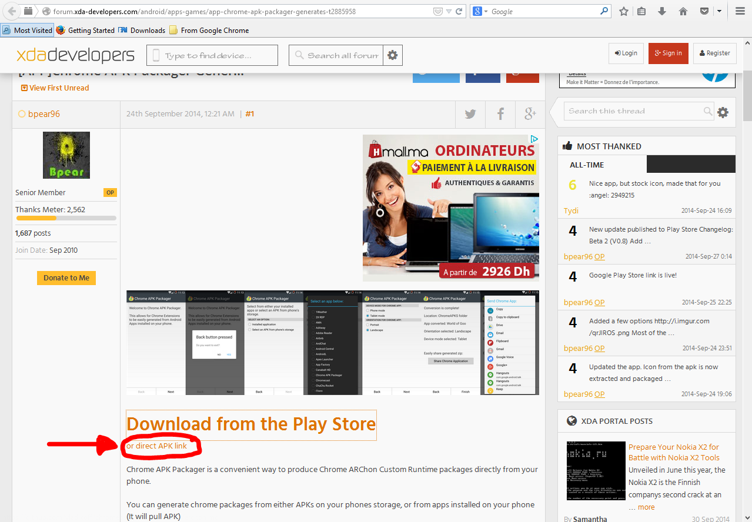The width and height of the screenshot is (752, 522).
Task: Show bookmarks list icon in Firefox toolbar
Action: tap(641, 11)
